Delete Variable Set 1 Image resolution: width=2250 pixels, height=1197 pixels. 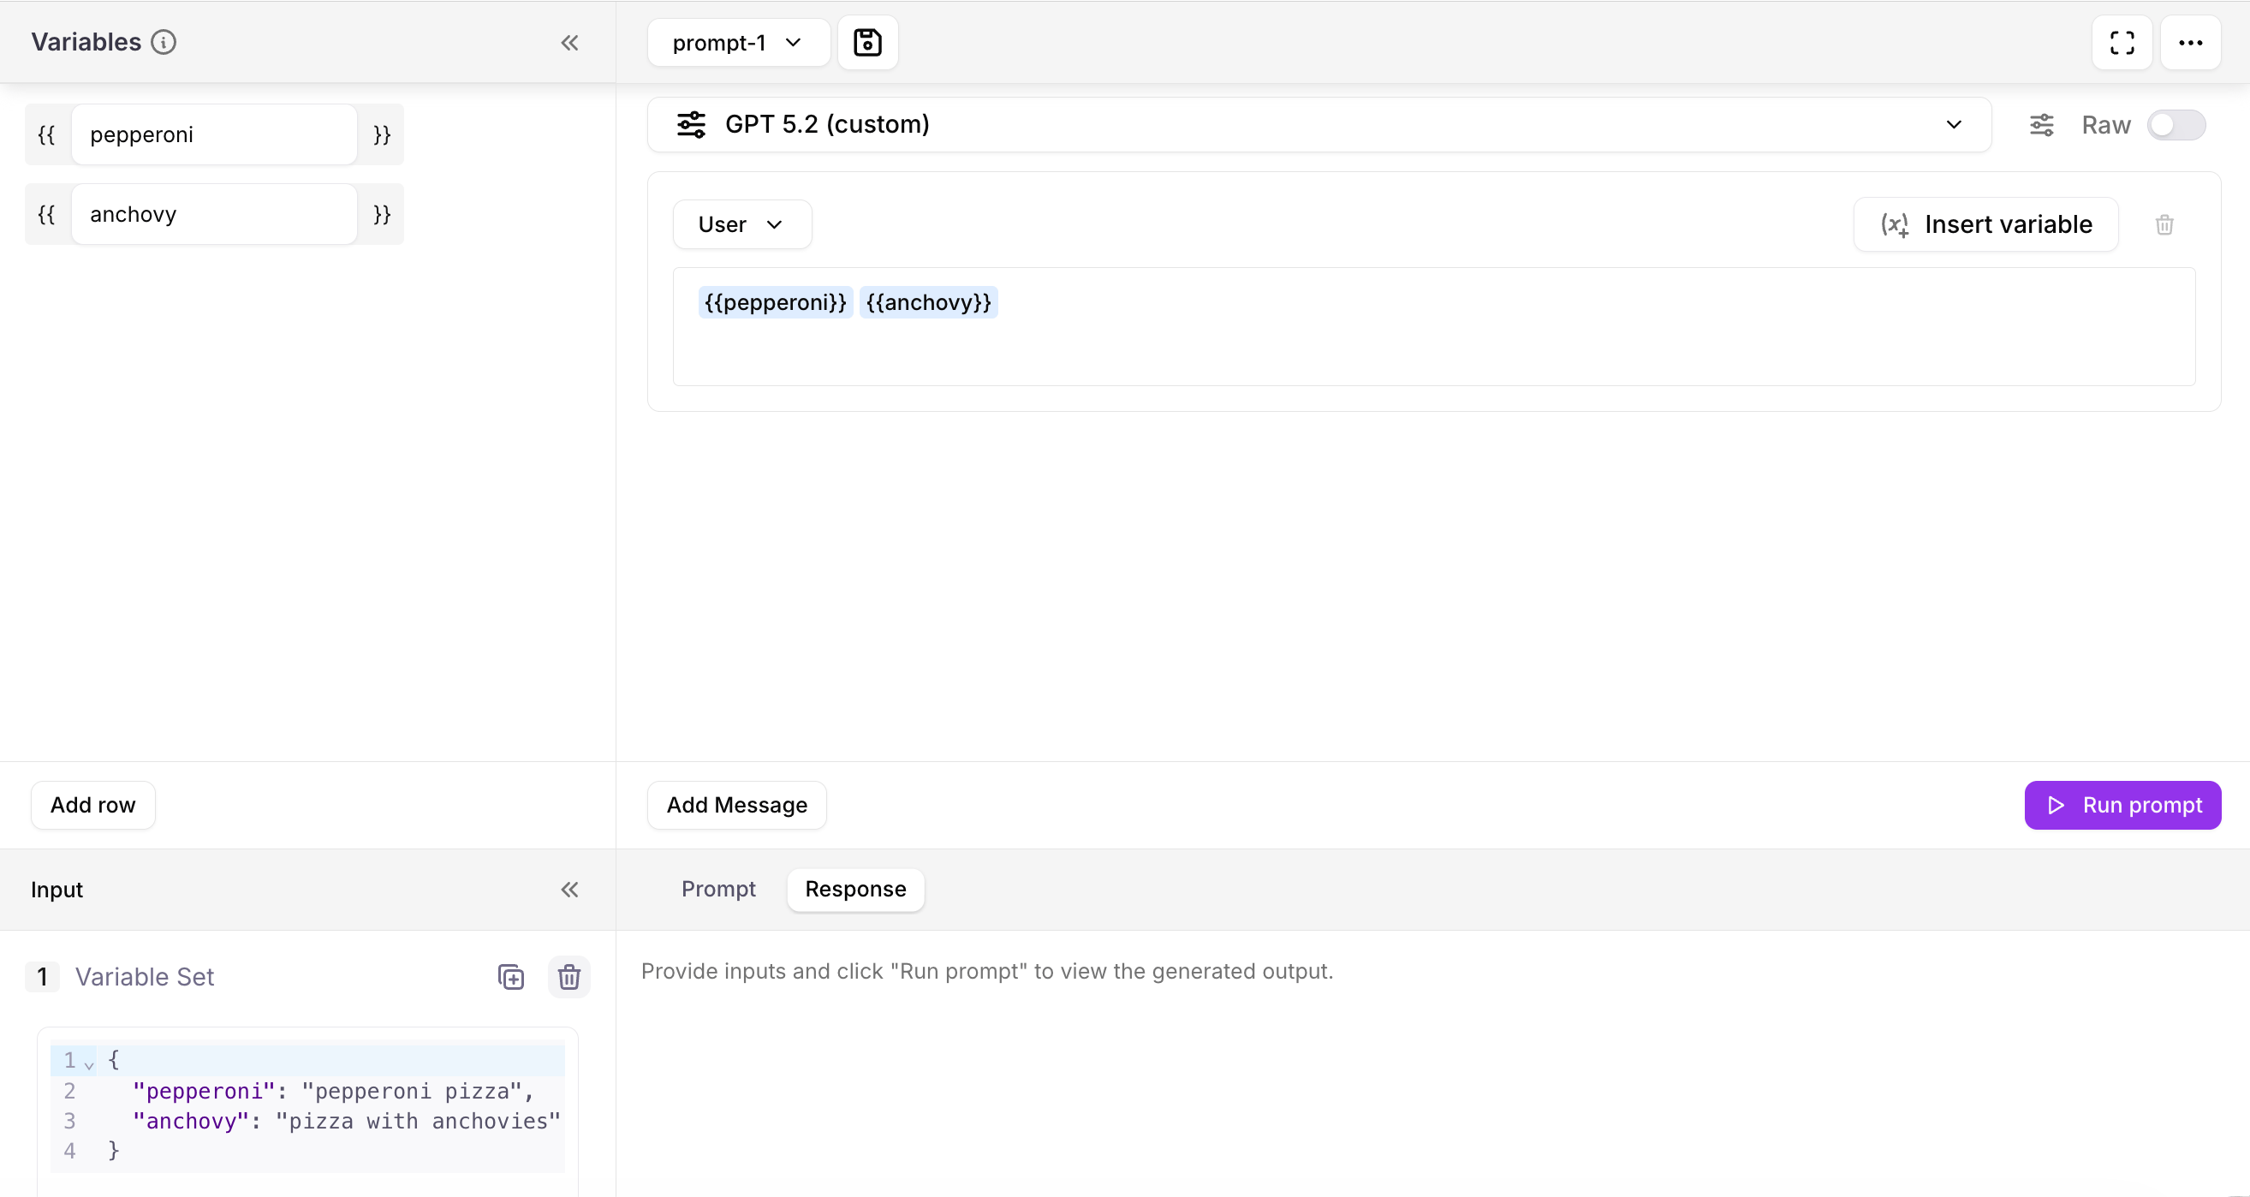point(568,976)
